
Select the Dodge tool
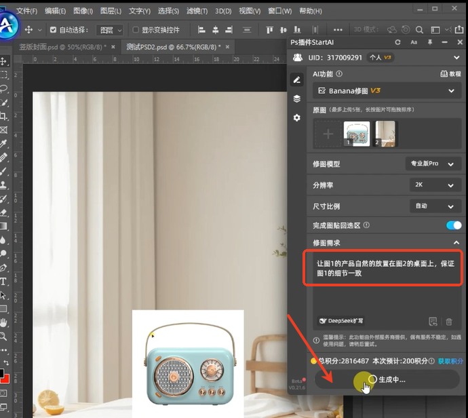pos(3,254)
